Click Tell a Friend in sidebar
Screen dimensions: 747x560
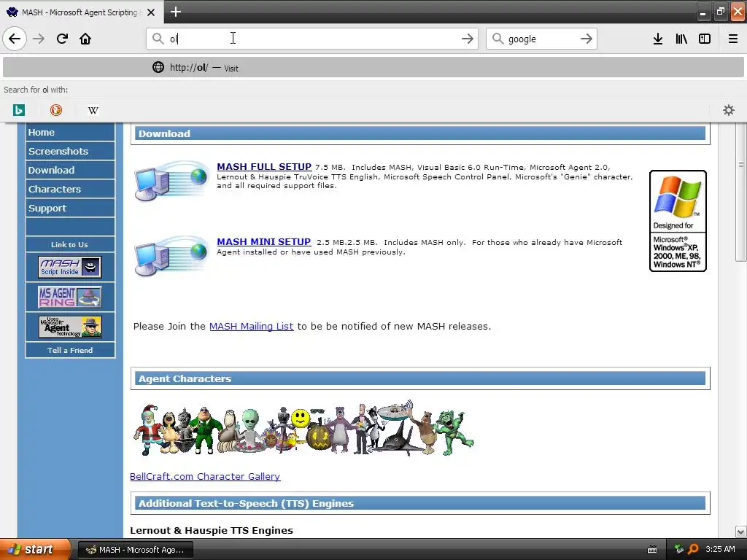[70, 350]
